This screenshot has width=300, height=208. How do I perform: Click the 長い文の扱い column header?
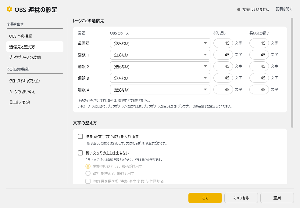click(x=259, y=33)
